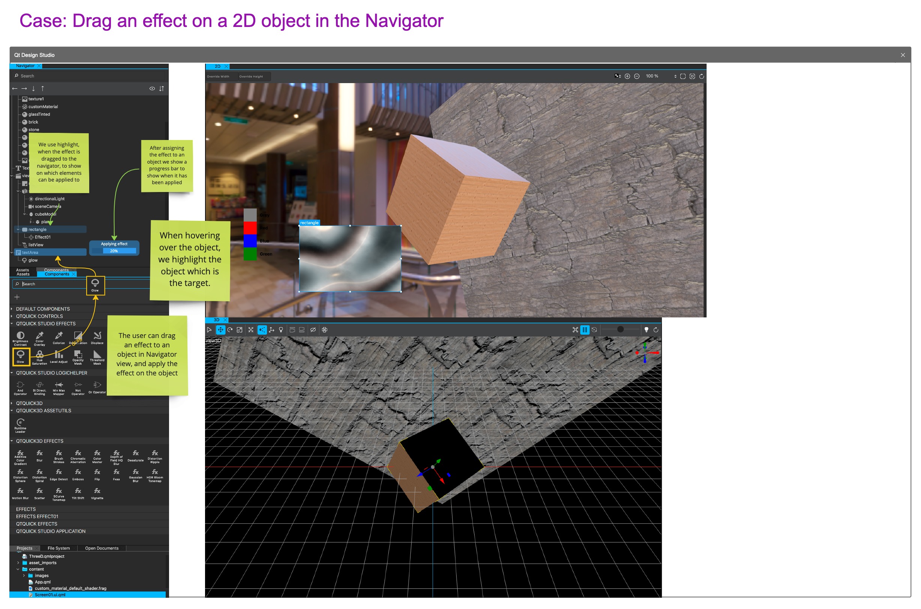This screenshot has height=609, width=921.
Task: Choose the Runtime Loader component
Action: [x=20, y=425]
